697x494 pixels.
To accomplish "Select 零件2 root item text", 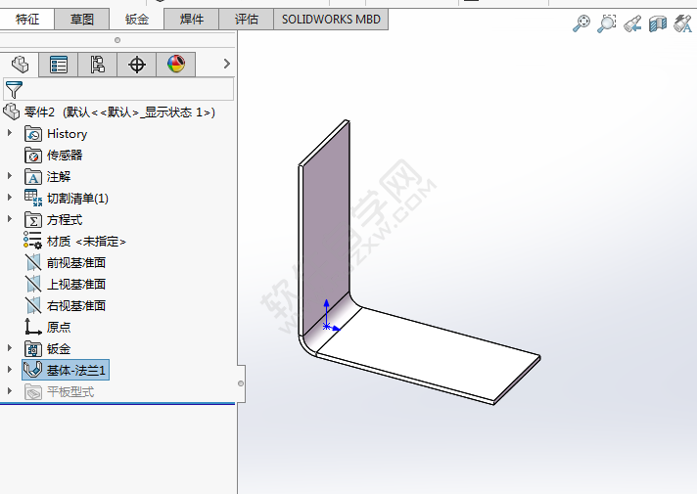I will 119,112.
